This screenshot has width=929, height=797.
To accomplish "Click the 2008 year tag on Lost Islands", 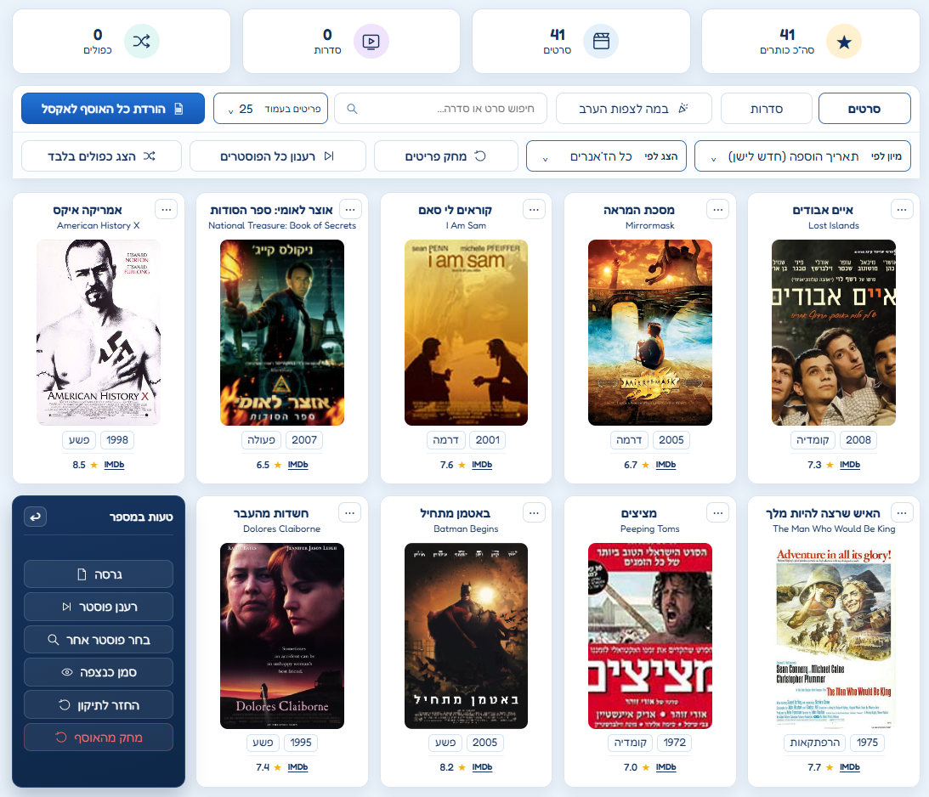I will click(x=858, y=440).
